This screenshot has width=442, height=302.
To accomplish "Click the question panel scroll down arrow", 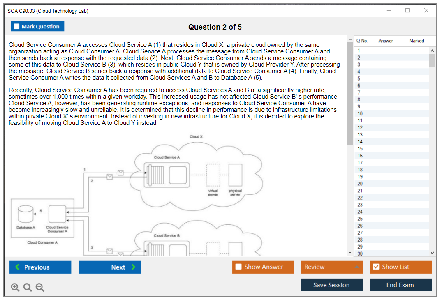I will pos(350,253).
